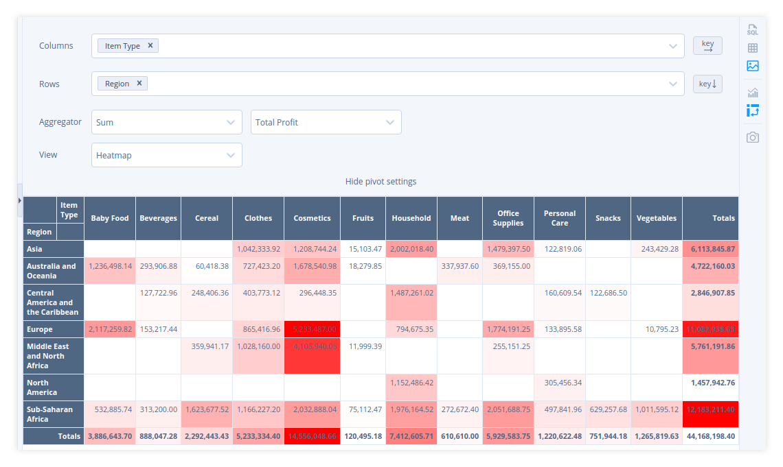
Task: Click the key arrow sort button beside Columns
Action: (x=707, y=45)
